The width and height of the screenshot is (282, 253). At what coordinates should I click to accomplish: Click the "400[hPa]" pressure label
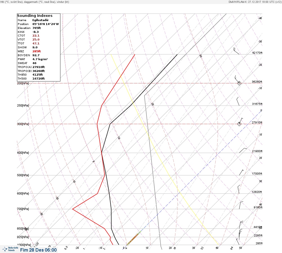pos(23,153)
